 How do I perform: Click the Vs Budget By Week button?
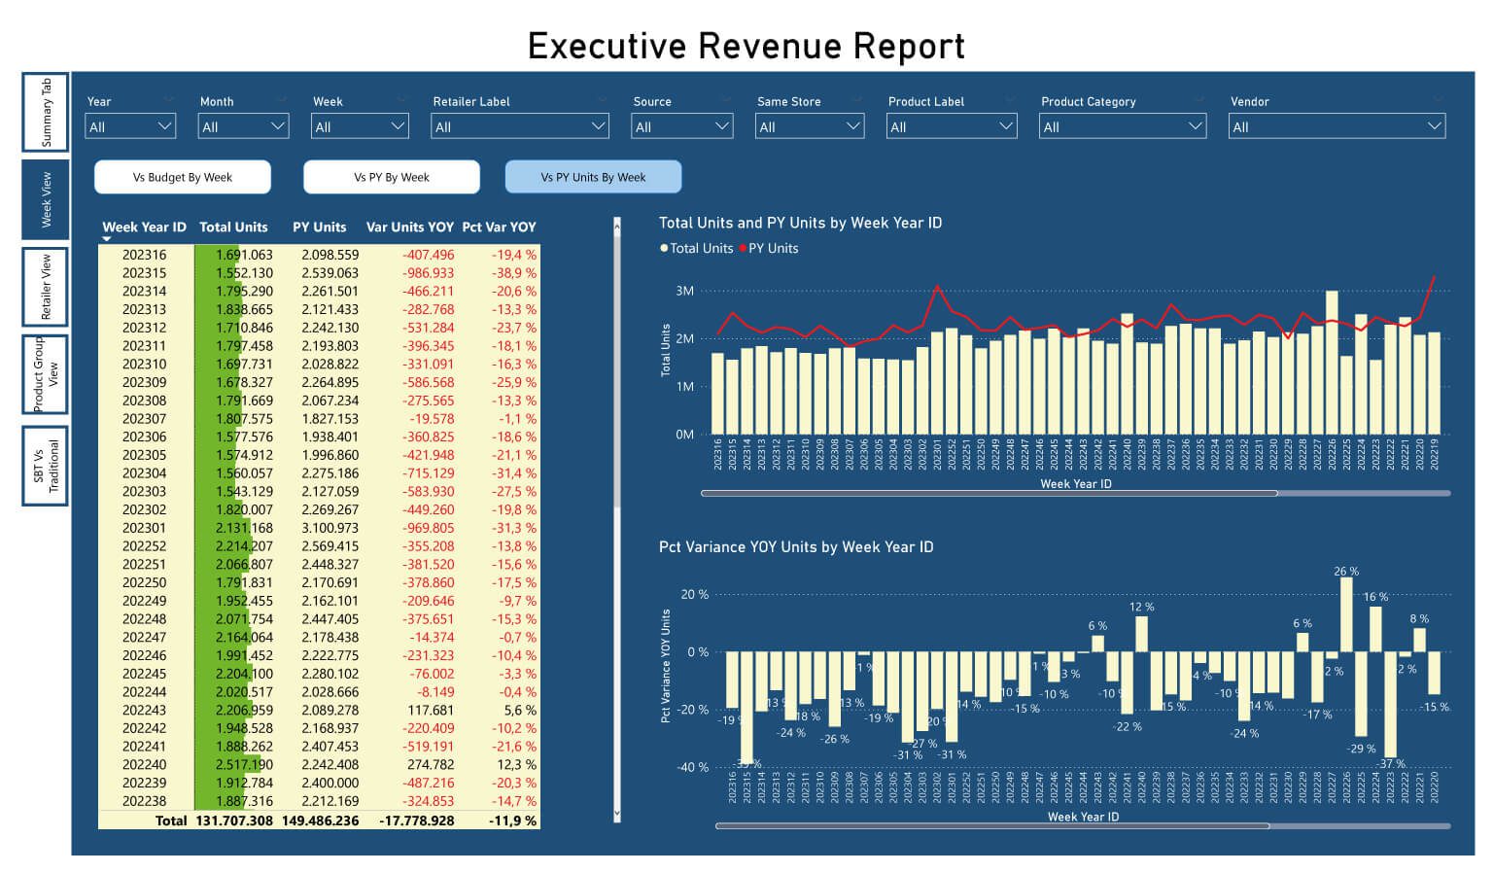(183, 177)
